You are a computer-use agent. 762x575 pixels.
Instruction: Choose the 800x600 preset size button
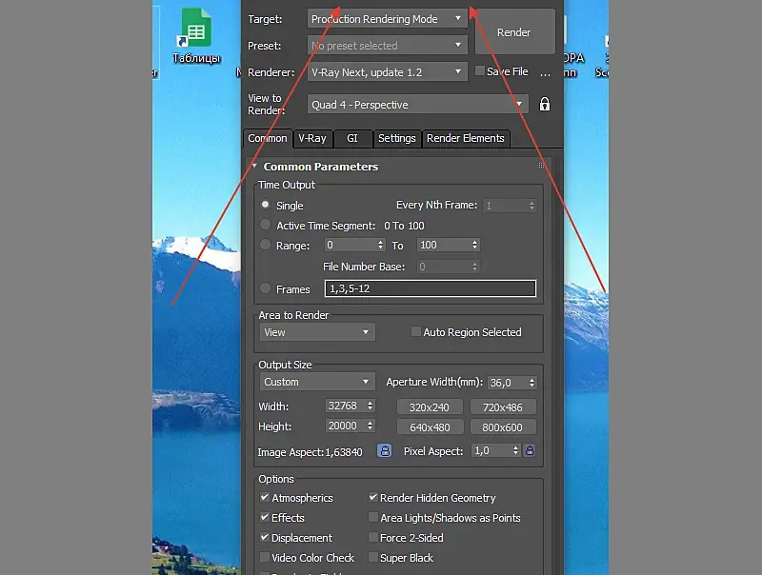(503, 427)
